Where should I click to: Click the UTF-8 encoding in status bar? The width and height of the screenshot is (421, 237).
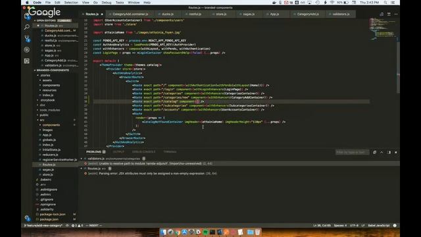click(354, 225)
